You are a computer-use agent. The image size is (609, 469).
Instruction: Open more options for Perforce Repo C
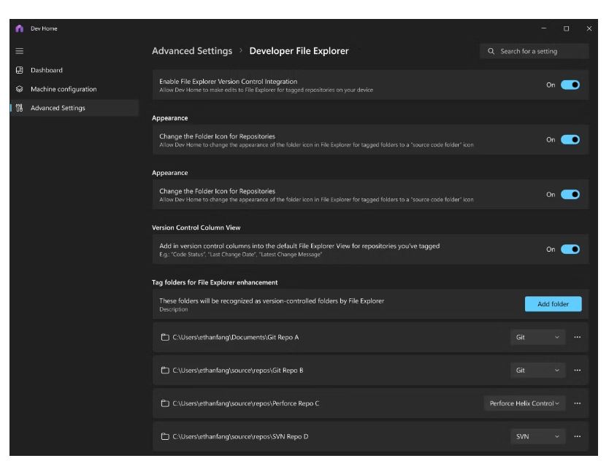point(577,403)
